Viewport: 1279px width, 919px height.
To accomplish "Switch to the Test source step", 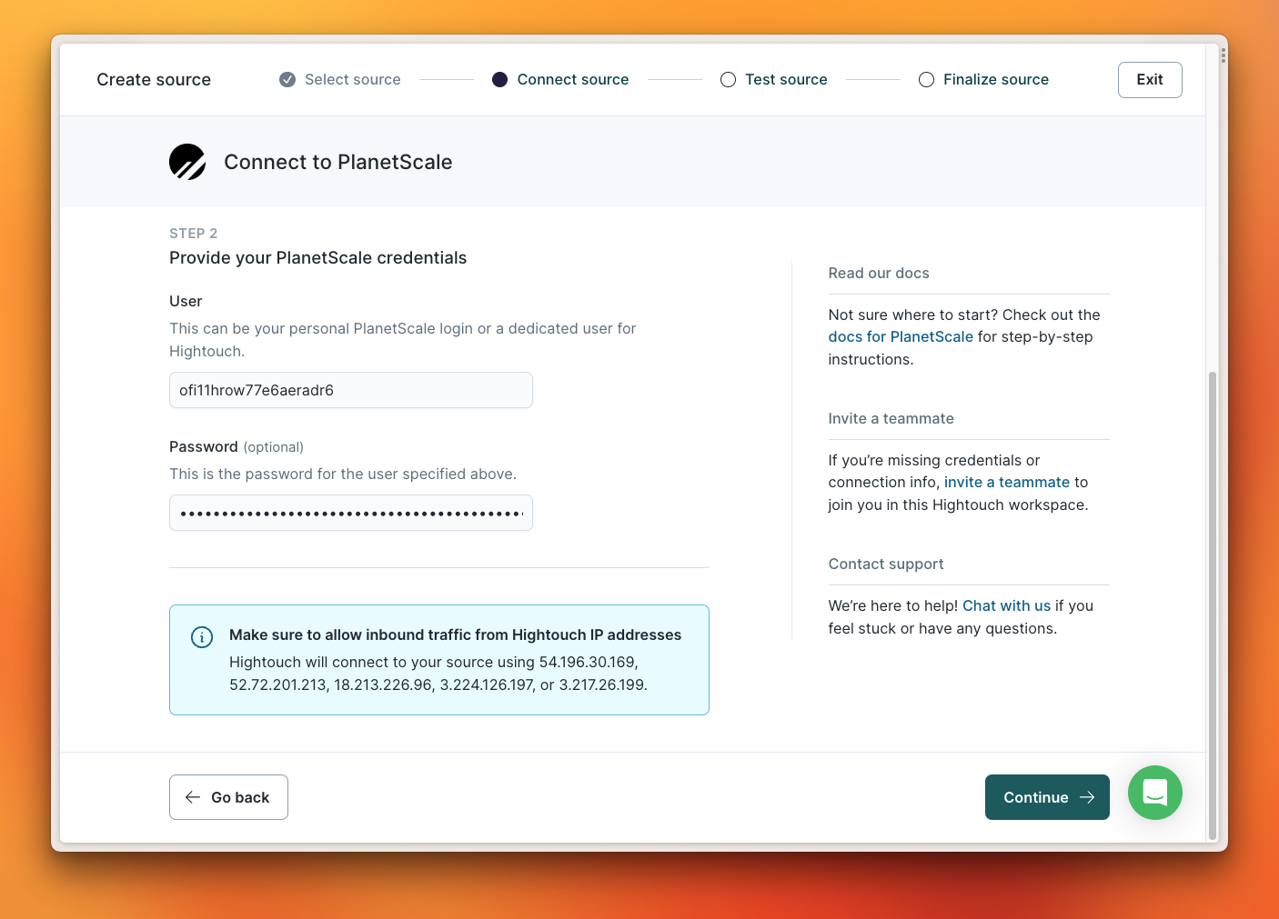I will coord(786,79).
